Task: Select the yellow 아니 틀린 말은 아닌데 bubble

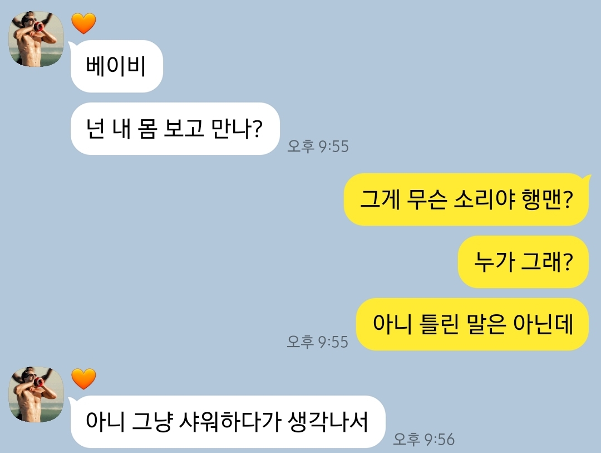Action: pos(472,324)
